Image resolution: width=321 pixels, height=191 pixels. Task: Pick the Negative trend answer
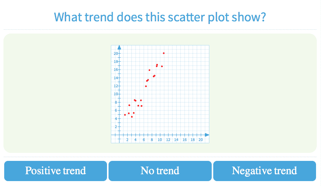click(264, 171)
